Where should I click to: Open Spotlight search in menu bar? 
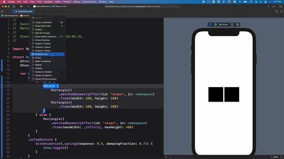[x=261, y=2]
